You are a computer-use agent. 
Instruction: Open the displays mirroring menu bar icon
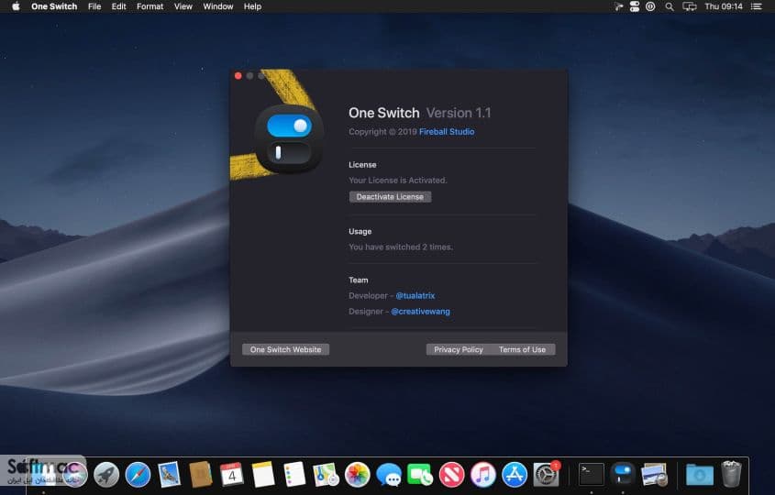690,6
